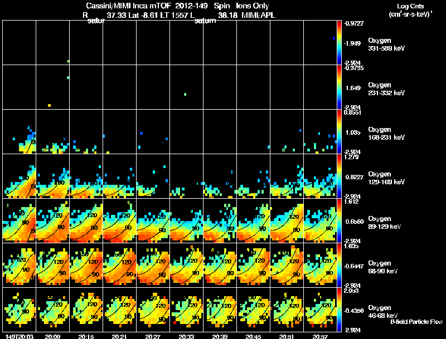This screenshot has width=446, height=339.
Task: Select the 20:21 panel in 68-90 keV row
Action: pyautogui.click(x=120, y=265)
